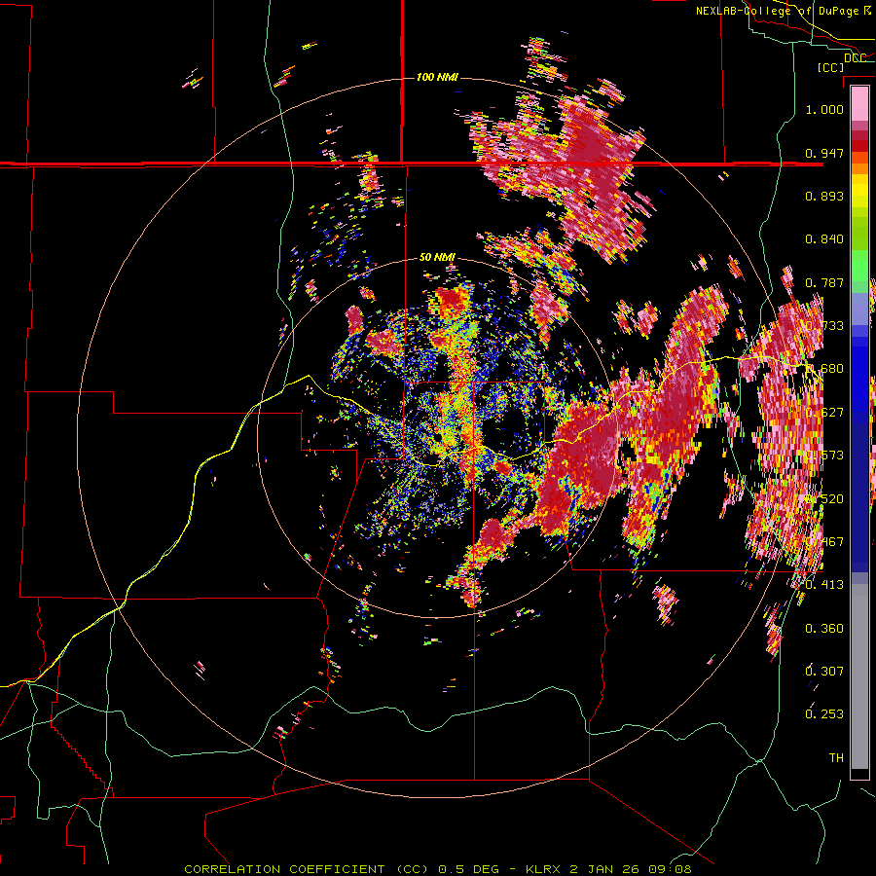Select the 1.000 value on the scale
876x876 pixels.
[x=824, y=109]
